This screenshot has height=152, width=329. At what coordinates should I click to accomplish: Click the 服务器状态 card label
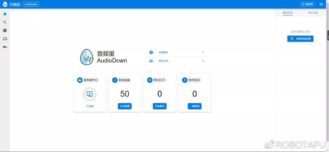pos(90,80)
